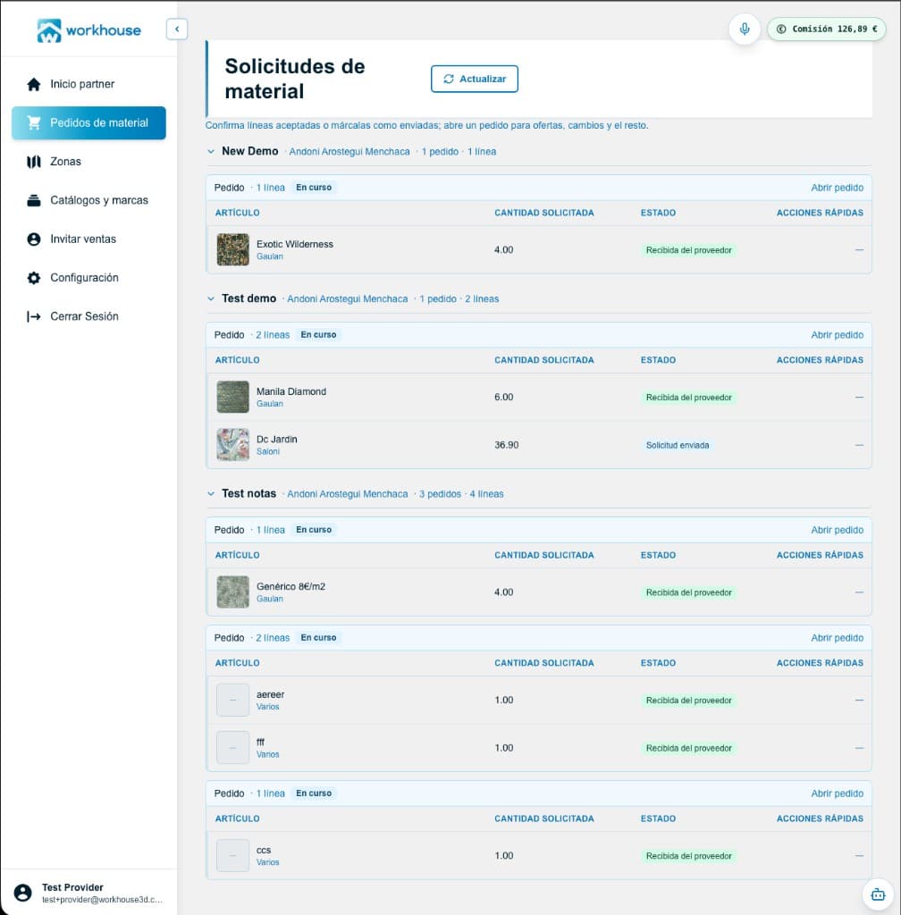Click Recibida del proveedor status for fff
This screenshot has height=915, width=901.
688,748
